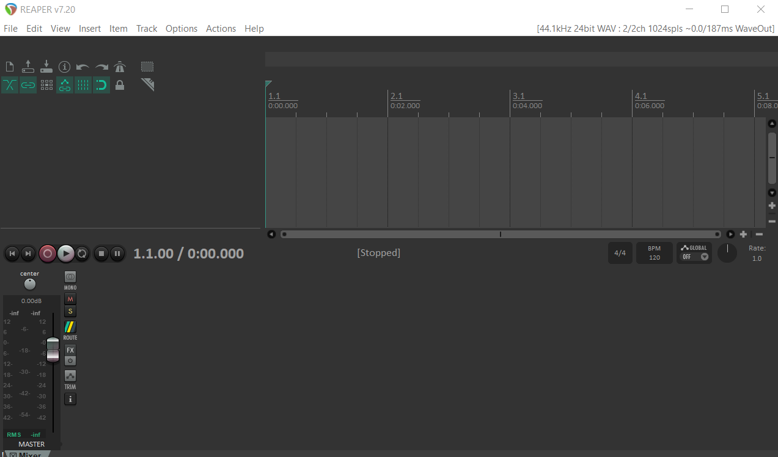The image size is (778, 457).
Task: Mute the master track with M button
Action: (x=70, y=299)
